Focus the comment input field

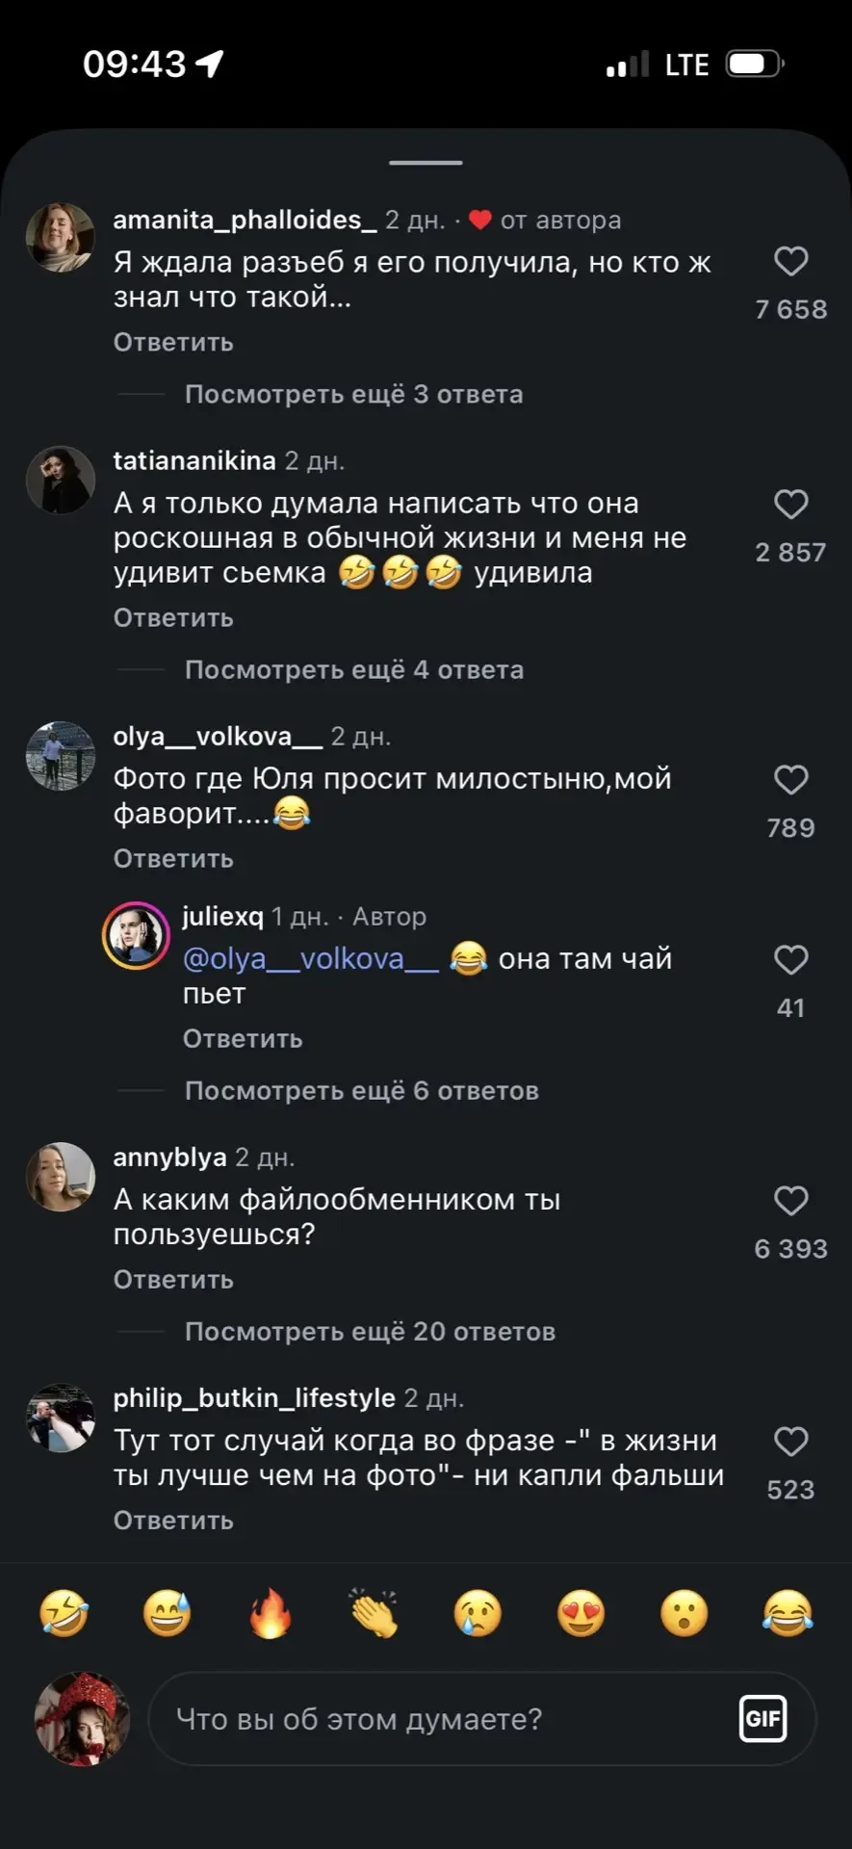click(443, 1719)
